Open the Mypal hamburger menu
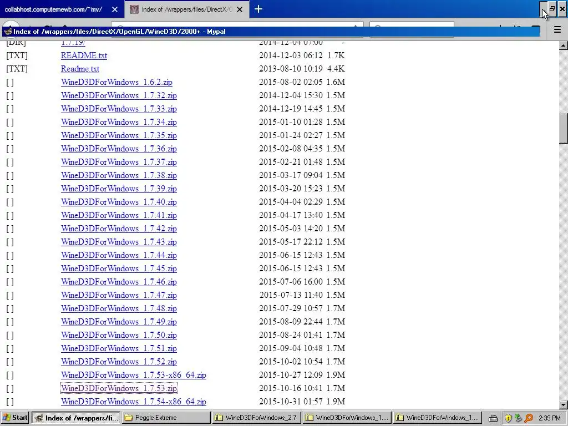The width and height of the screenshot is (568, 426). point(557,29)
